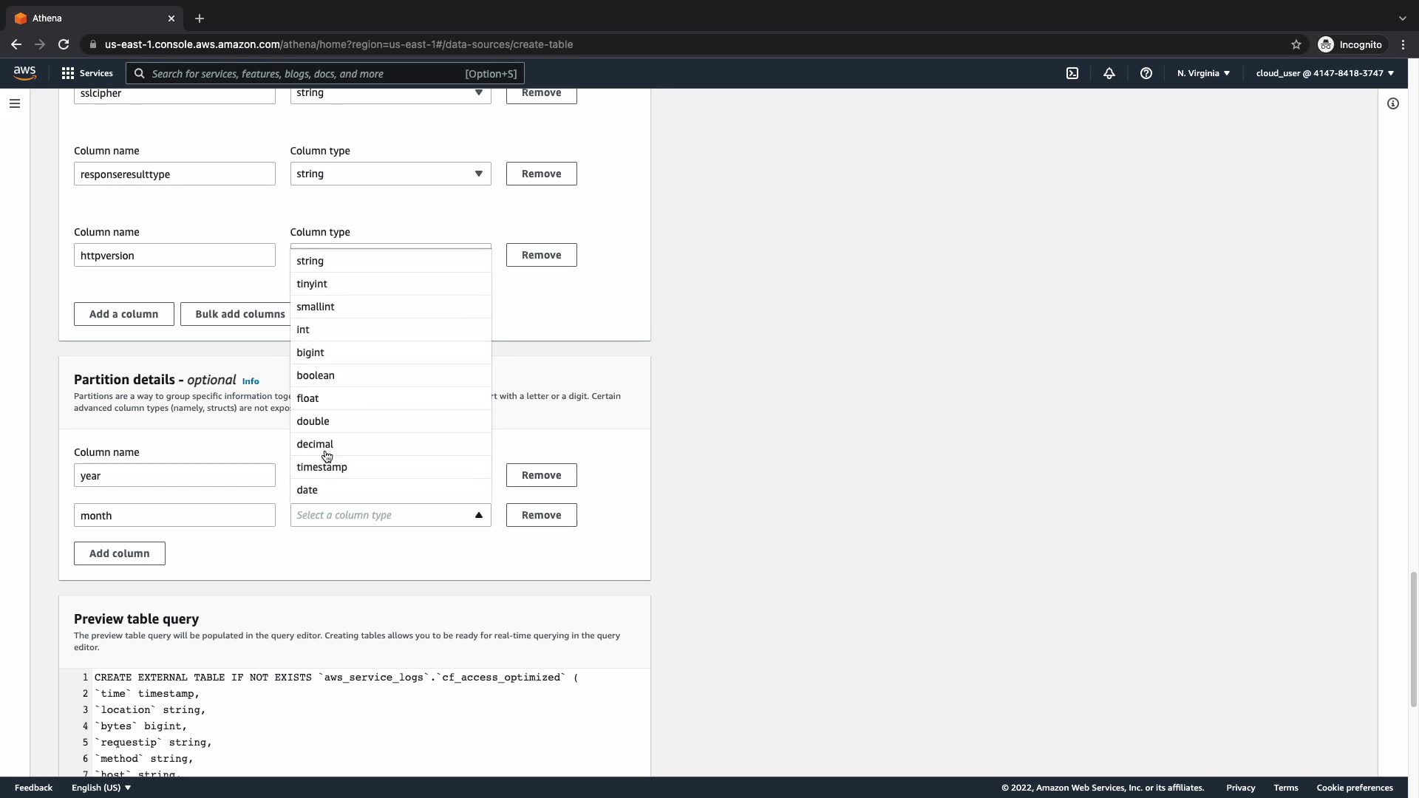Image resolution: width=1419 pixels, height=798 pixels.
Task: Go to the AWS logo home
Action: tap(24, 72)
